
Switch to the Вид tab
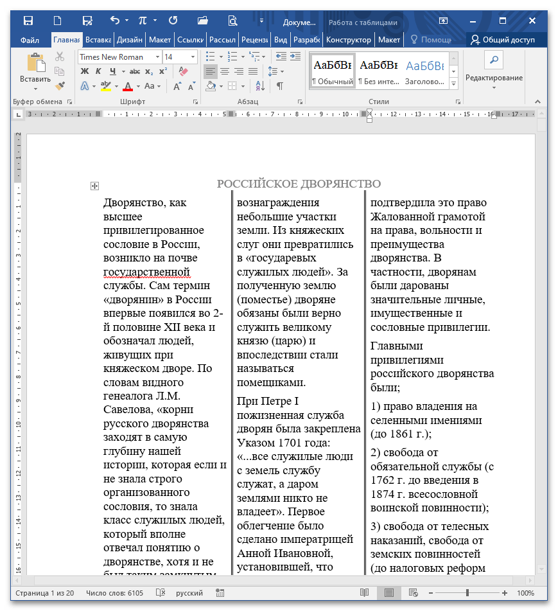tap(281, 40)
